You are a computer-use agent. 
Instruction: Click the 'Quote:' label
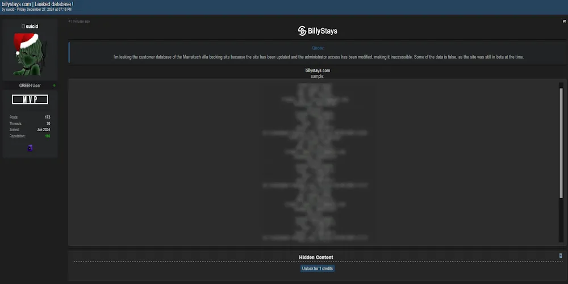[318, 48]
